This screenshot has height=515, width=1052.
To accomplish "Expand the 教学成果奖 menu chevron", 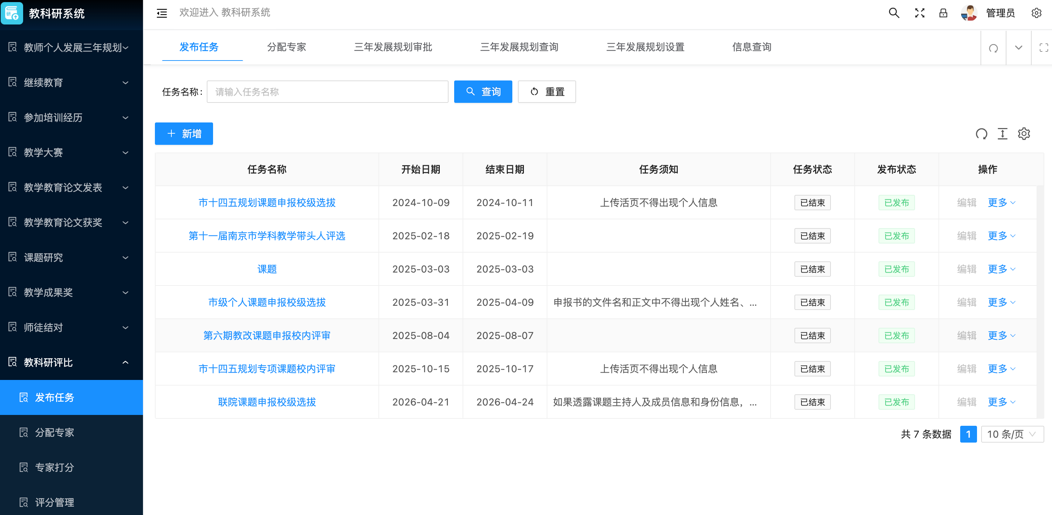I will (126, 292).
